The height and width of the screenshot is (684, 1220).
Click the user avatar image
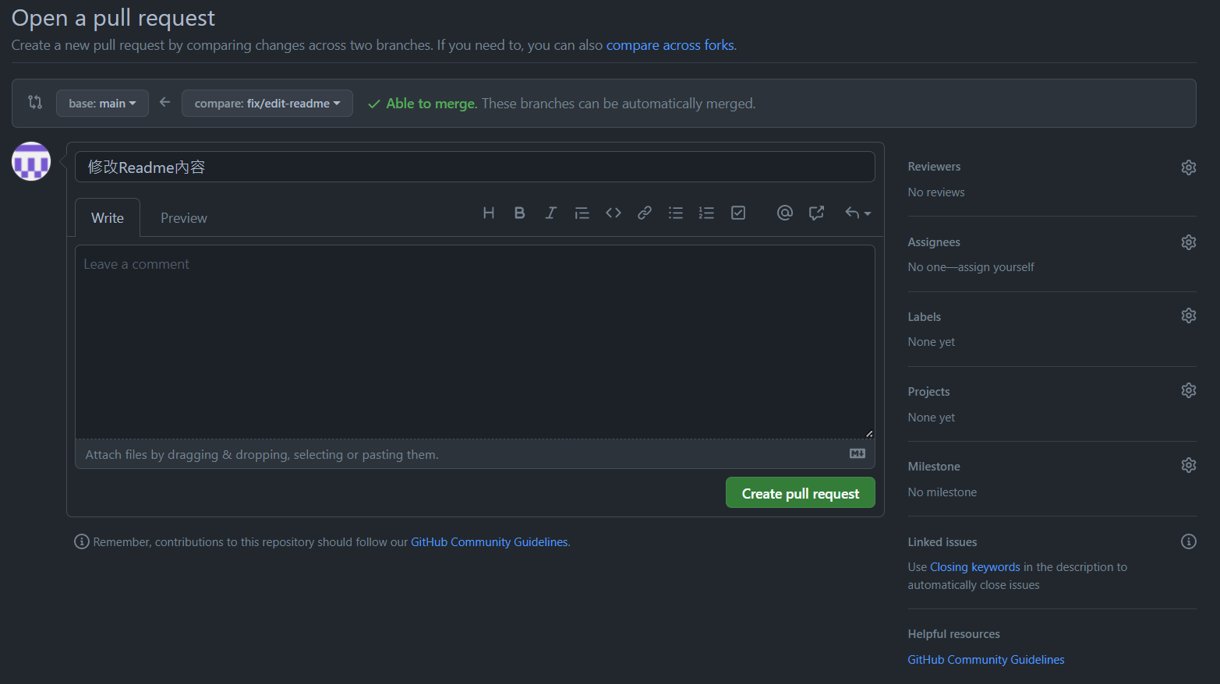31,161
